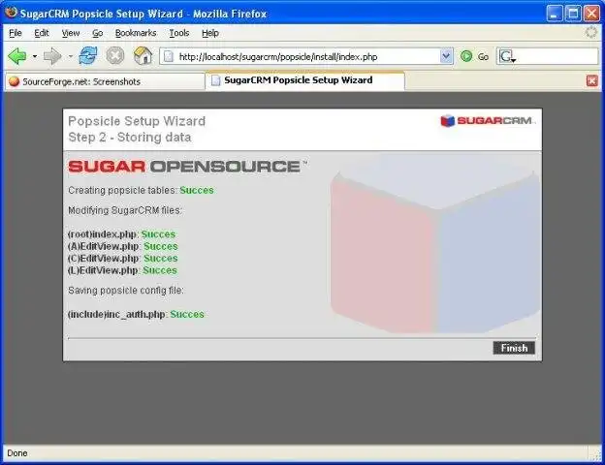Click the Home house icon
This screenshot has height=465, width=605.
(x=143, y=56)
